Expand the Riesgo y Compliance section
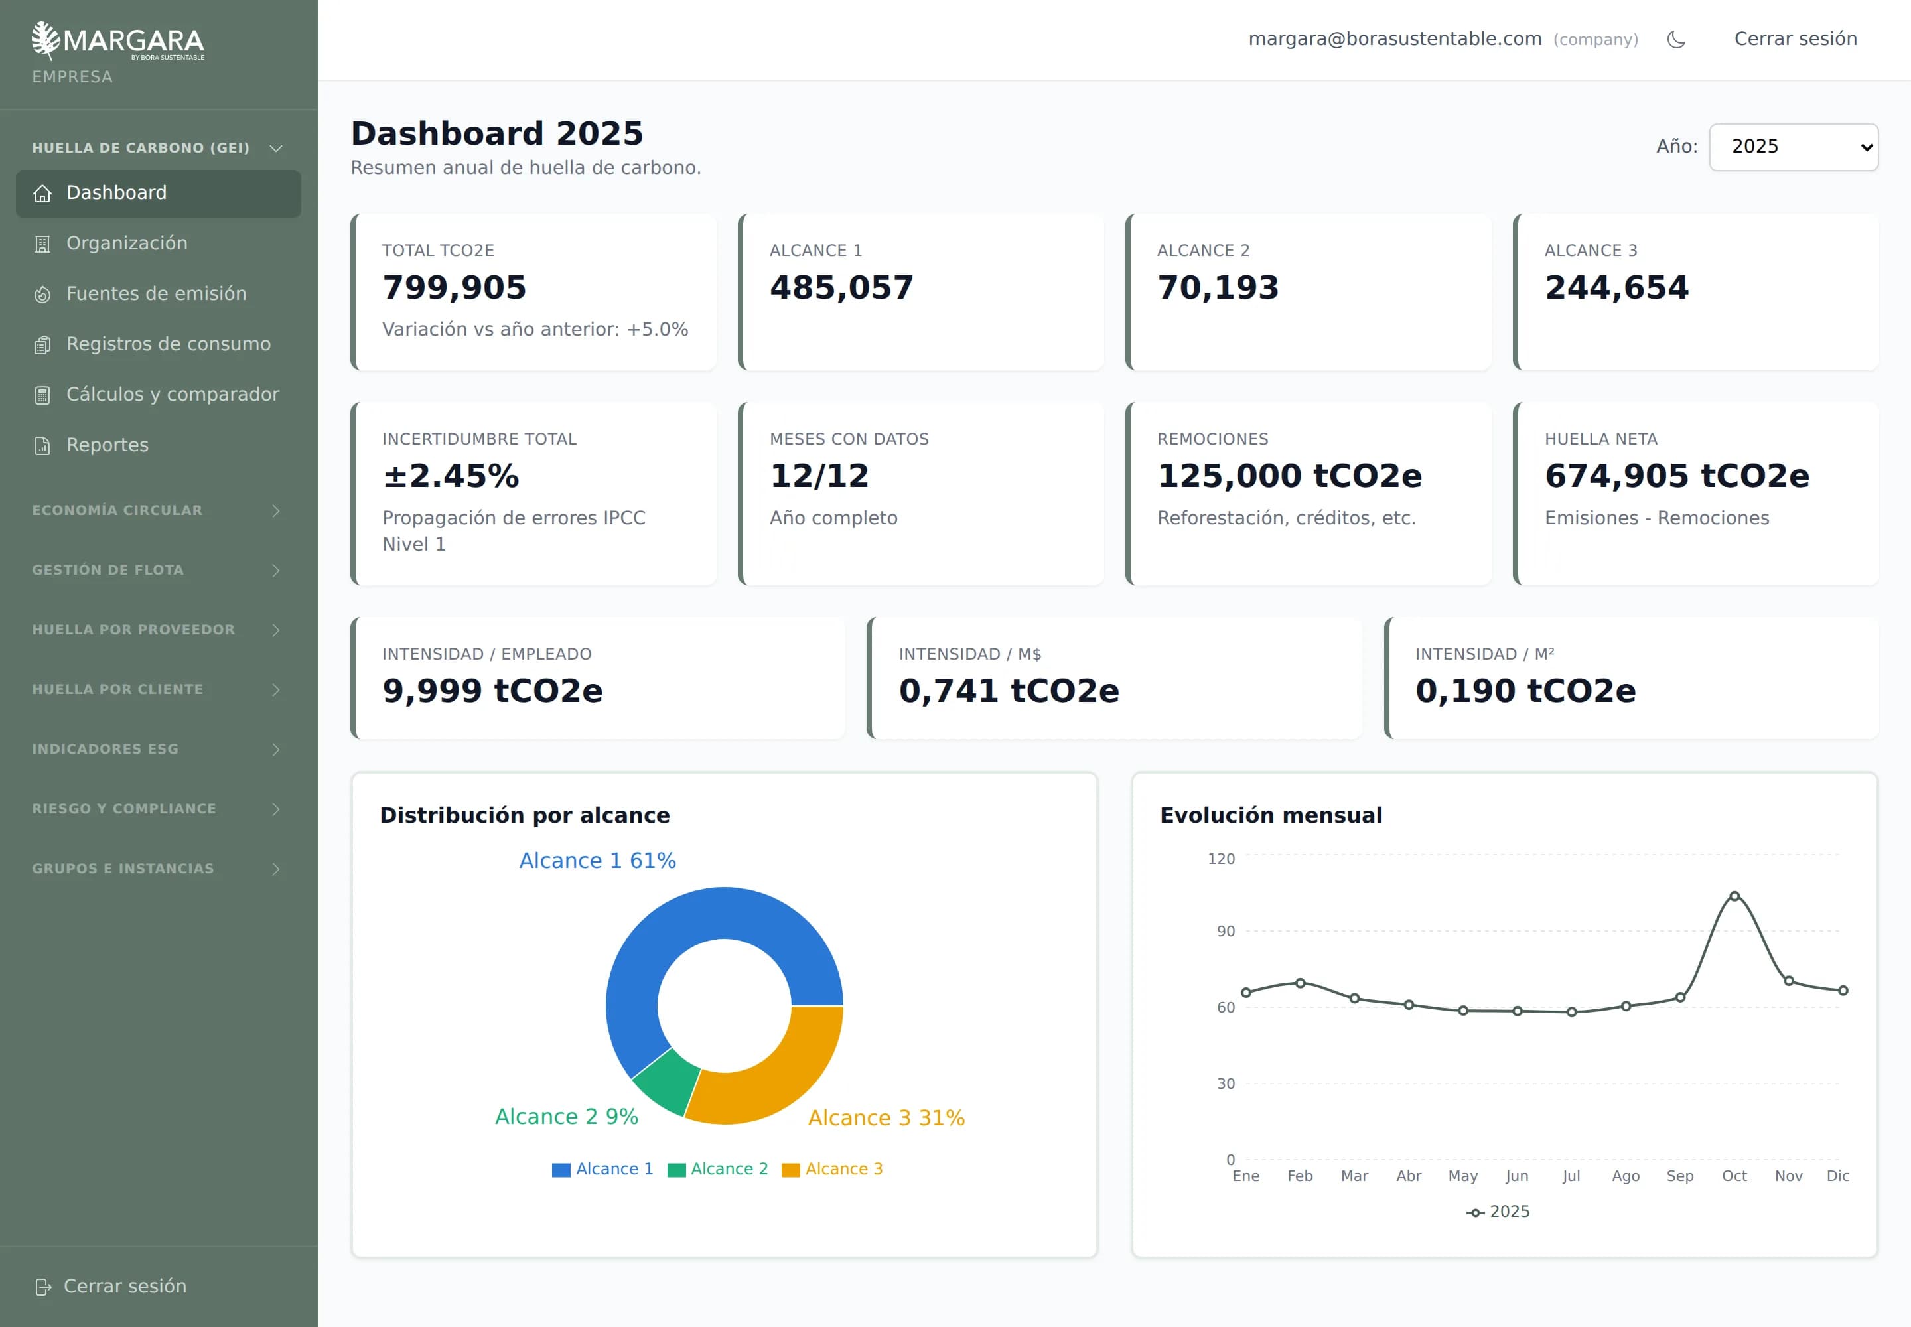Viewport: 1911px width, 1327px height. coord(158,809)
